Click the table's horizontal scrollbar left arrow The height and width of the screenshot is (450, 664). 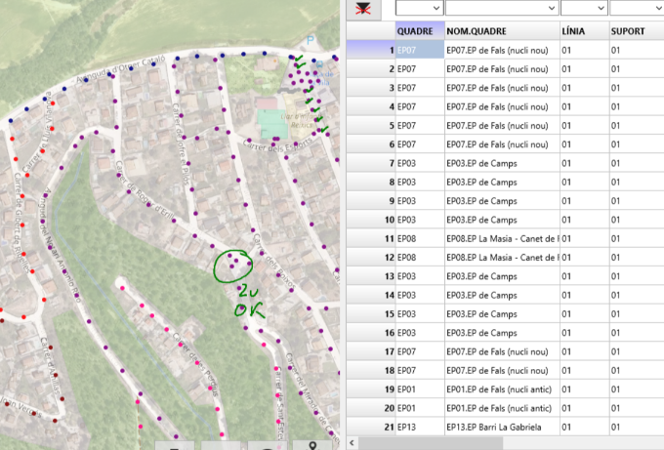coord(352,443)
